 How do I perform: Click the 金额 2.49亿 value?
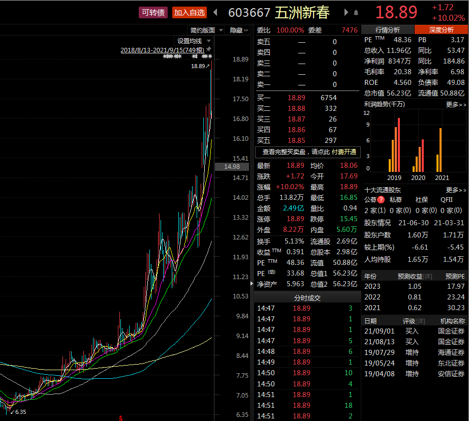[x=293, y=208]
